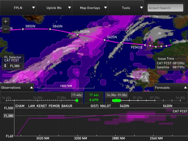Click the green forecast time range slider
This screenshot has height=141, width=188.
[116, 100]
